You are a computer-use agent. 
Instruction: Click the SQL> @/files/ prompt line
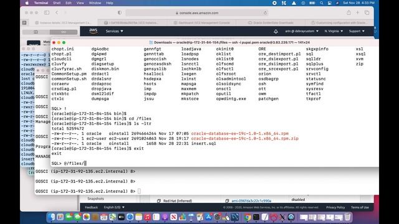[69, 163]
